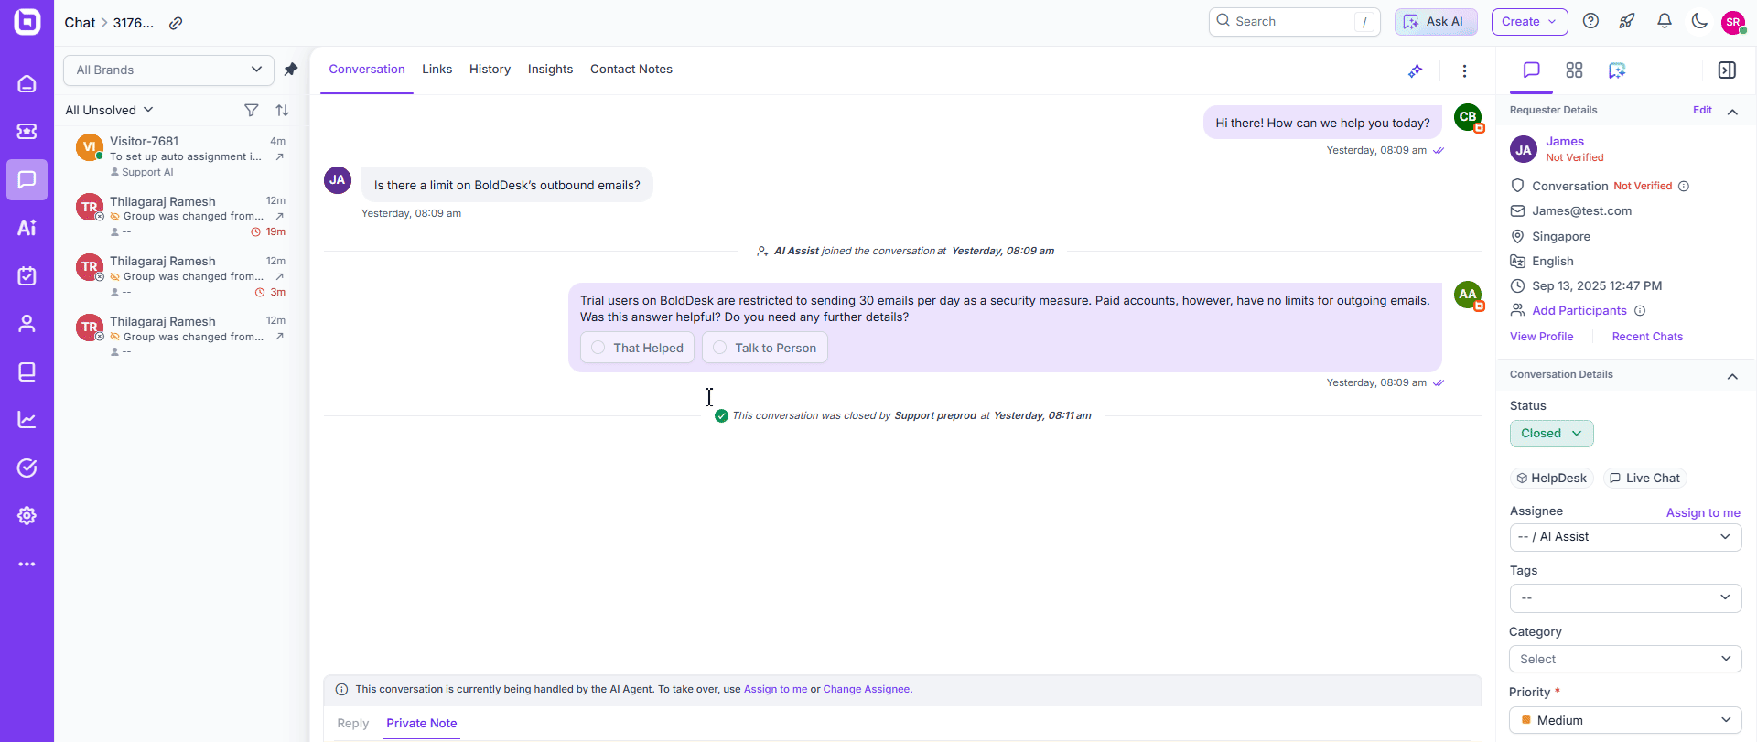Open the Settings gear in sidebar
Image resolution: width=1757 pixels, height=742 pixels.
[27, 516]
